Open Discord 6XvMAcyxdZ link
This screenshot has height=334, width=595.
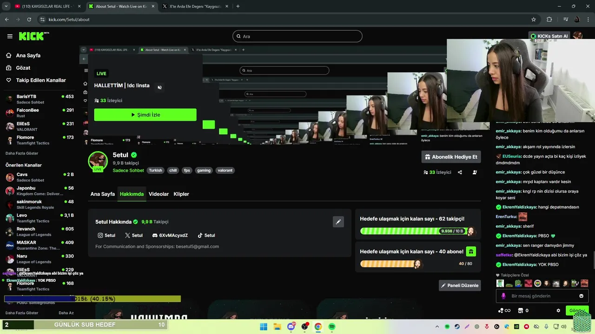170,235
